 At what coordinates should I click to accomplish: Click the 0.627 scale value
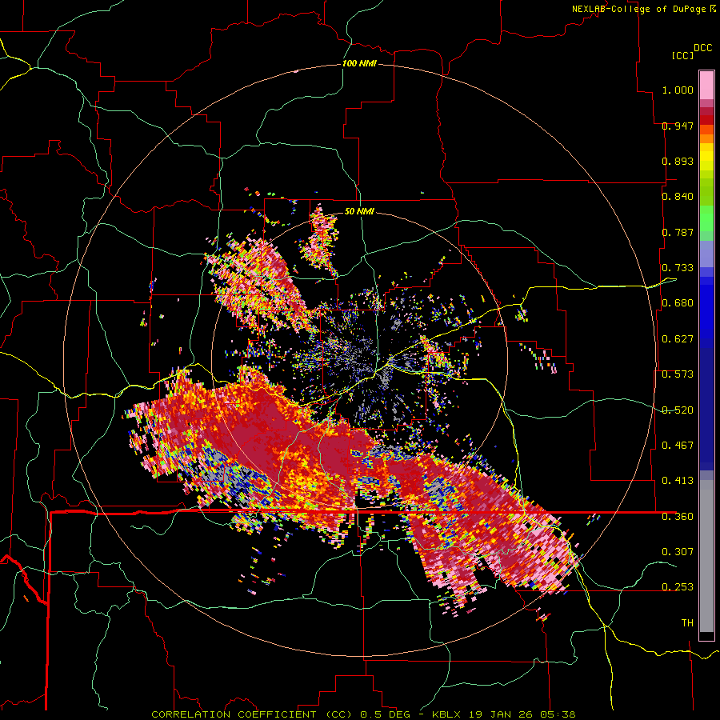coord(678,339)
